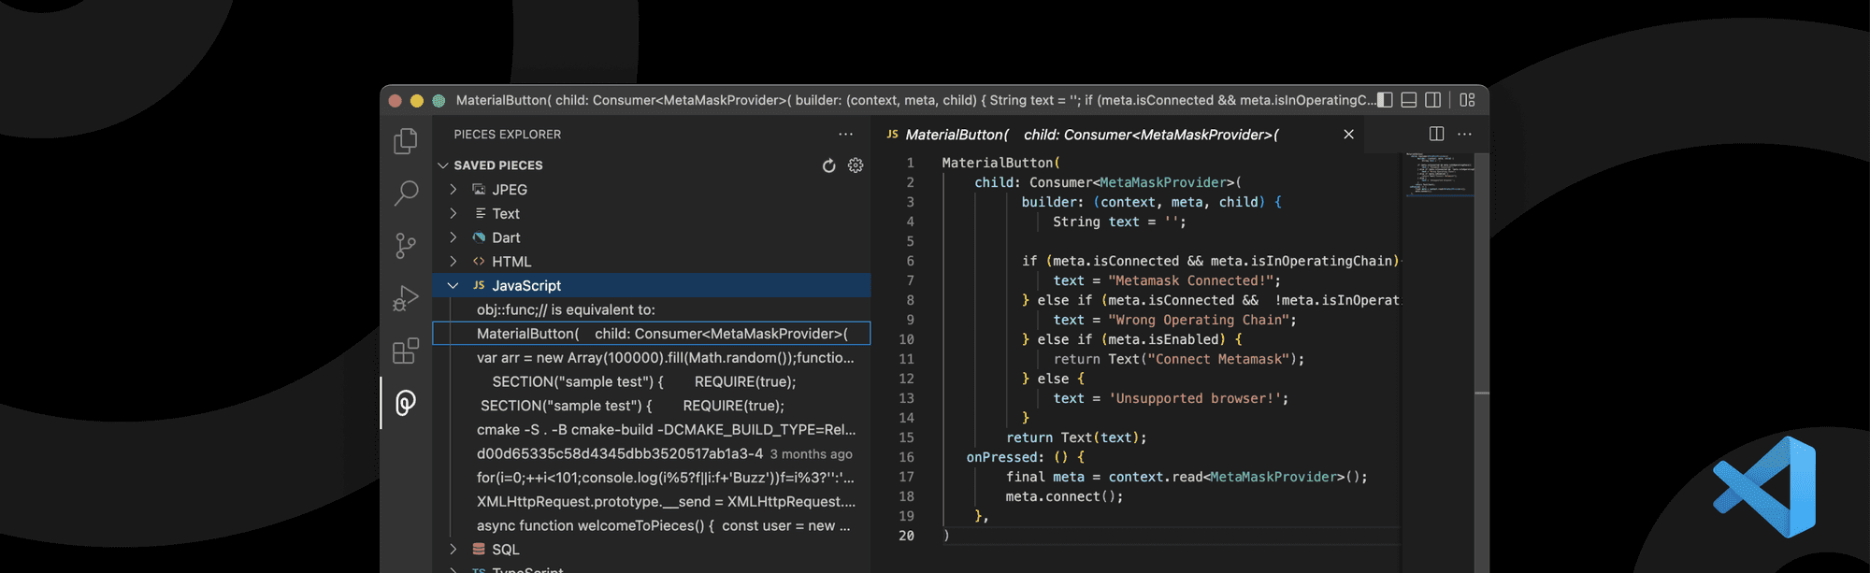The image size is (1870, 573).
Task: Click the onPressed: line of code
Action: [x=1026, y=457]
